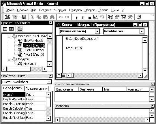Click the Cut scissors icon
This screenshot has height=124, width=156.
pyautogui.click(x=32, y=17)
